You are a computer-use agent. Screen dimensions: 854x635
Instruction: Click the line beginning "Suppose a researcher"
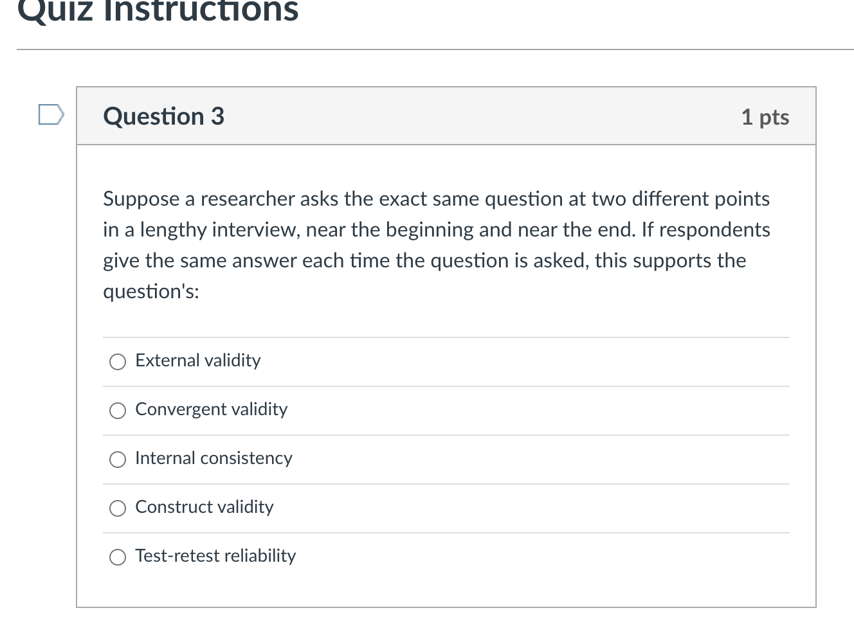coord(436,199)
